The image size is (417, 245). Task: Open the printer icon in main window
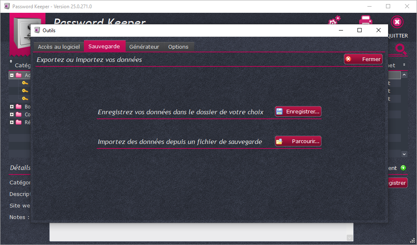[x=366, y=20]
